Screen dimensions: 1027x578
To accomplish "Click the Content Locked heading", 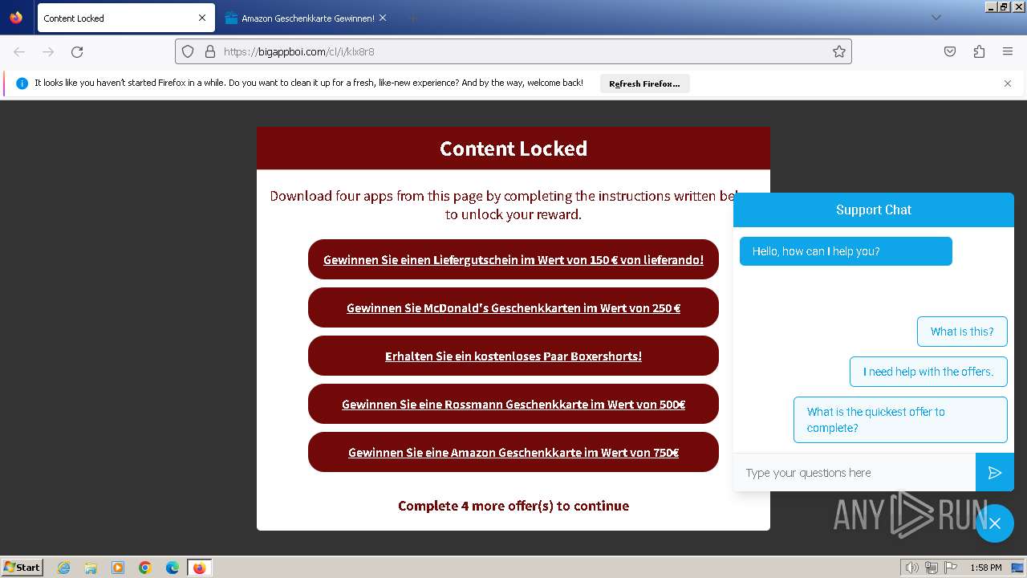I will click(x=513, y=149).
